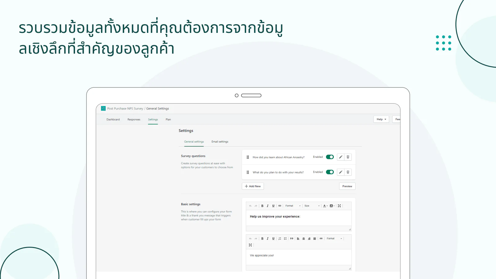The width and height of the screenshot is (496, 279).
Task: Click into the 'We appreciate you!' text area
Action: coord(299,257)
